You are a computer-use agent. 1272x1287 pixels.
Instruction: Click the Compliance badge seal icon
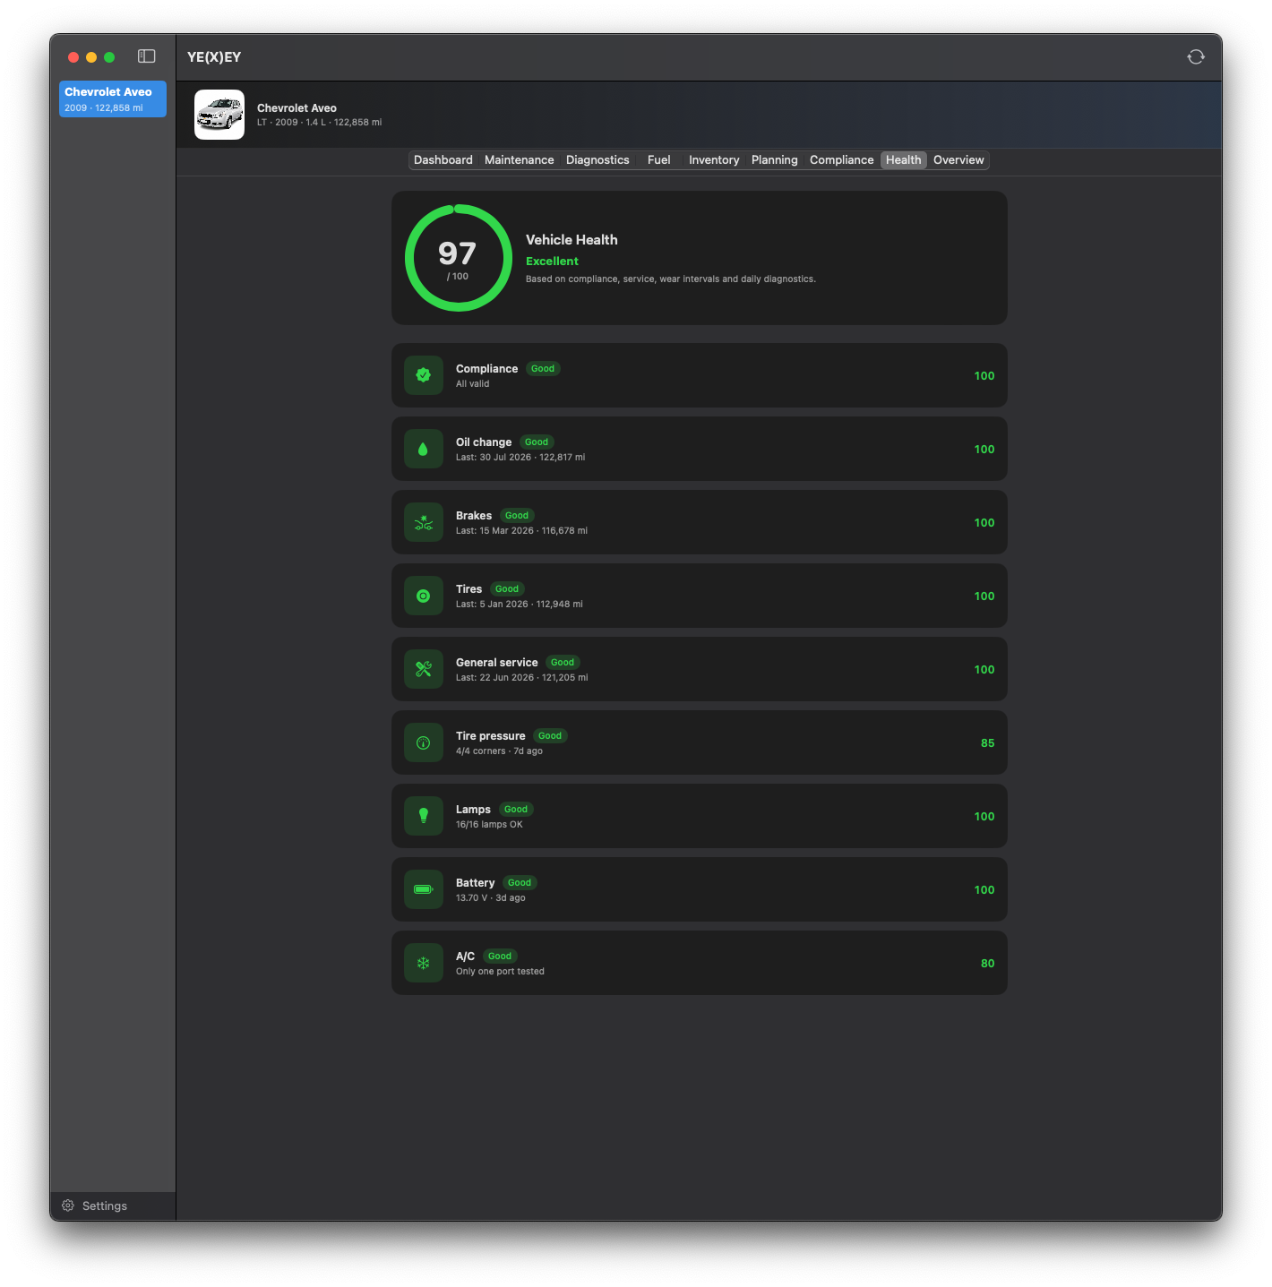424,375
